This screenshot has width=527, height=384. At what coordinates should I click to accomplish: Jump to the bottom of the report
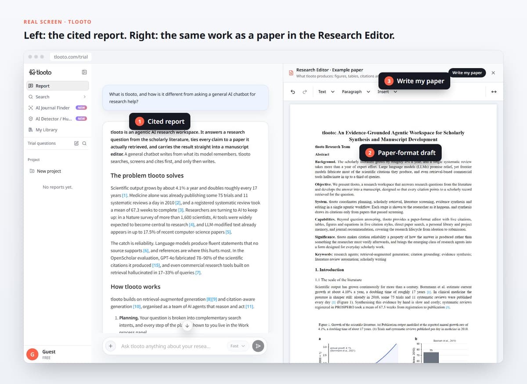point(188,326)
